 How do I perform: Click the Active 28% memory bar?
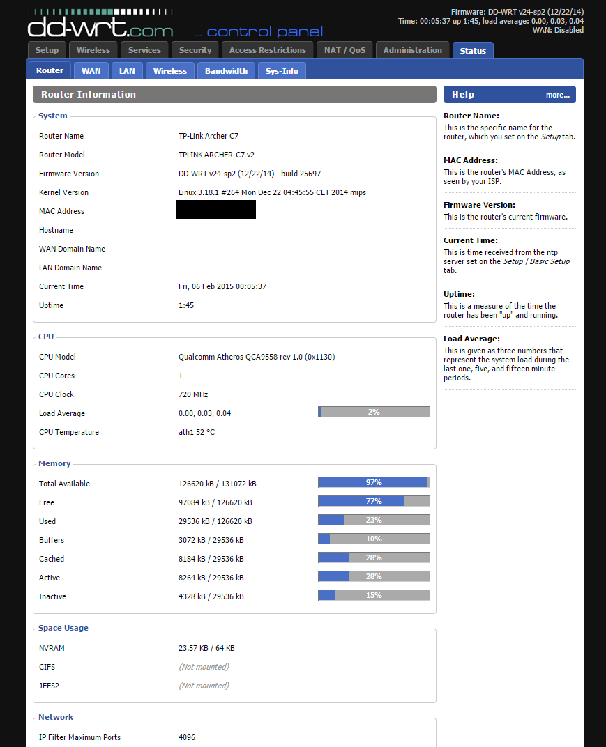click(x=374, y=576)
